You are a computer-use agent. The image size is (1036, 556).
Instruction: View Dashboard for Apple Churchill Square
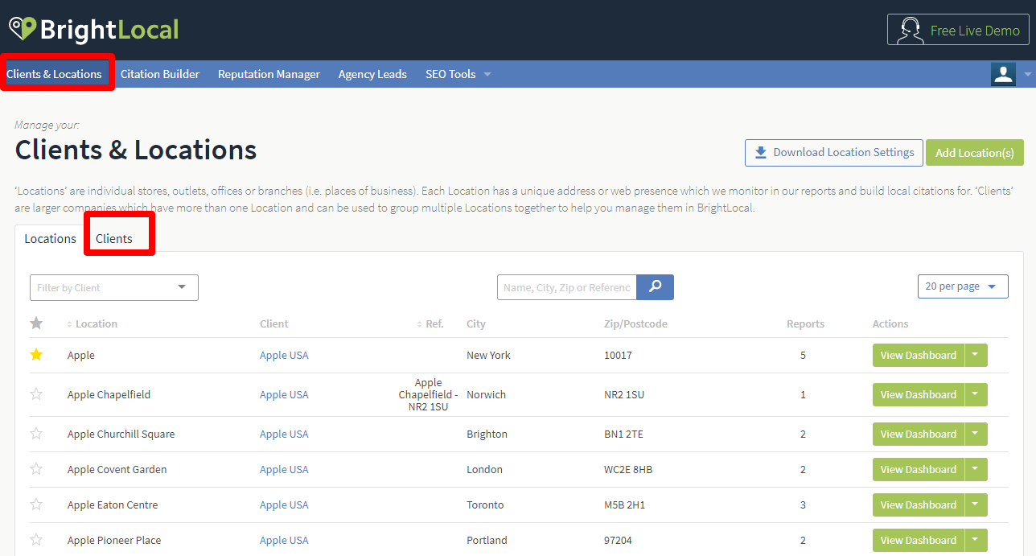[x=919, y=434]
